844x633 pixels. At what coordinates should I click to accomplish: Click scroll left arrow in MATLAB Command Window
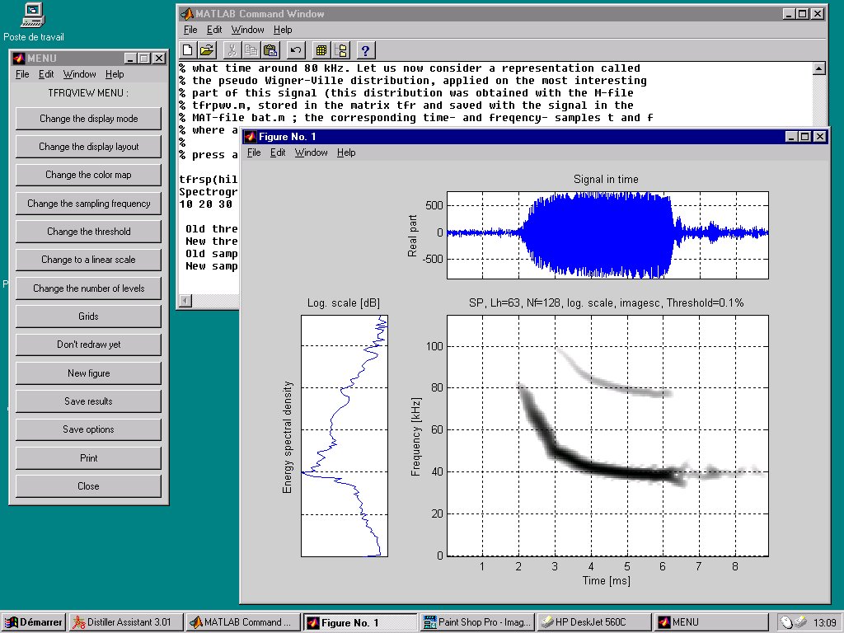[x=185, y=300]
